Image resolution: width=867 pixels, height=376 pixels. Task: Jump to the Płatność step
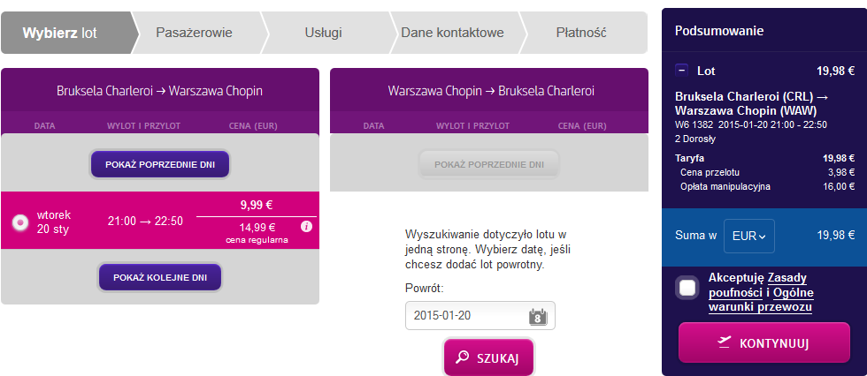coord(582,33)
